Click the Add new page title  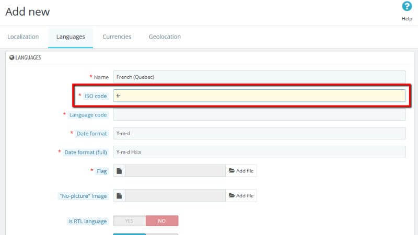pyautogui.click(x=28, y=11)
